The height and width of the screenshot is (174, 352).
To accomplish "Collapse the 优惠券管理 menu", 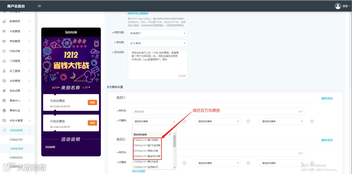I will tap(17, 130).
